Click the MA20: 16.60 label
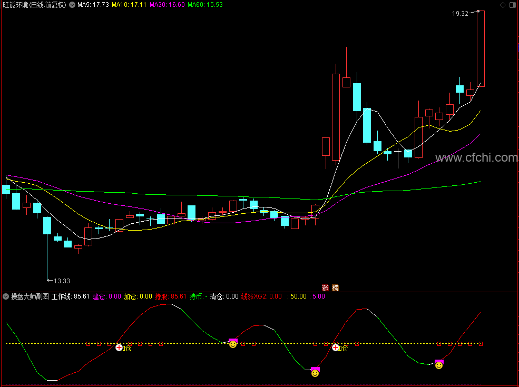Image resolution: width=519 pixels, height=387 pixels. (167, 5)
